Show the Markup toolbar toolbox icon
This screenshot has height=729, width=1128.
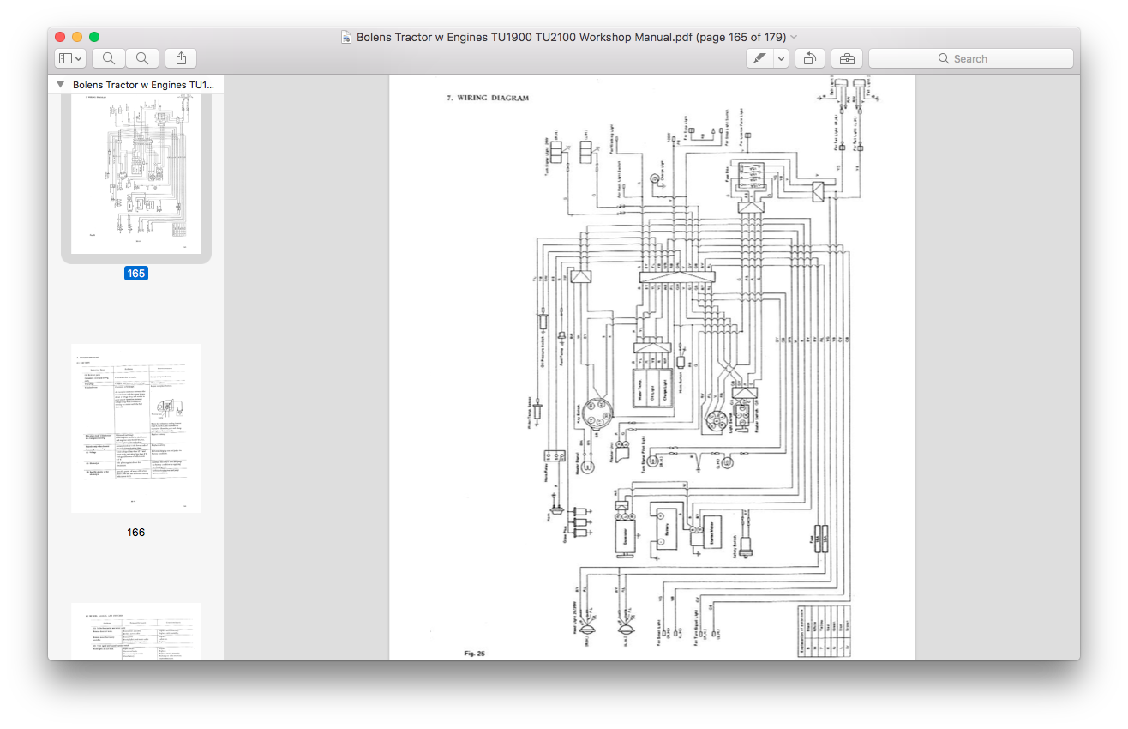point(847,58)
